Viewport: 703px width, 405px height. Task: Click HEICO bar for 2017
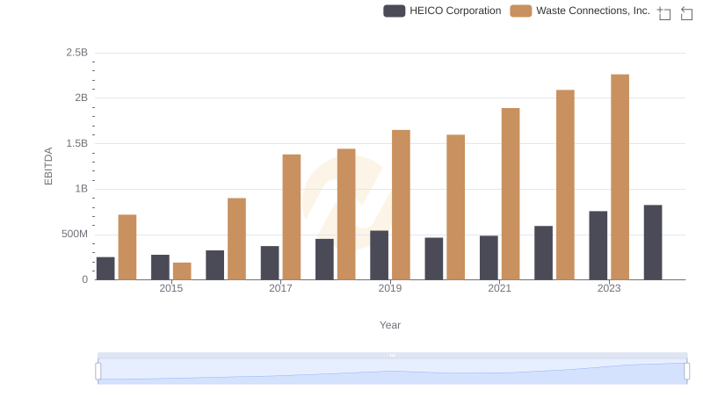click(x=270, y=263)
